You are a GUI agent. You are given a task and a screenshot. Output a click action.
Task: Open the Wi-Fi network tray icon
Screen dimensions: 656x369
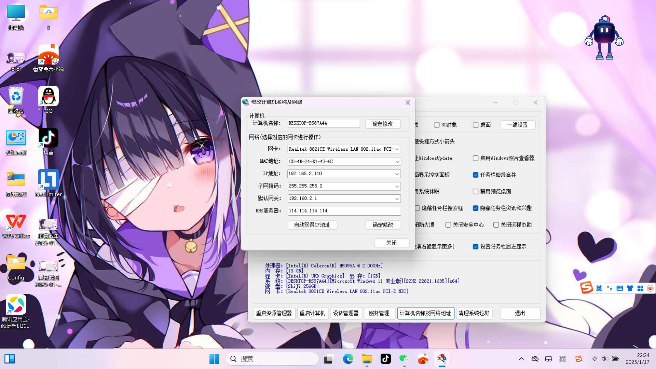(x=594, y=359)
